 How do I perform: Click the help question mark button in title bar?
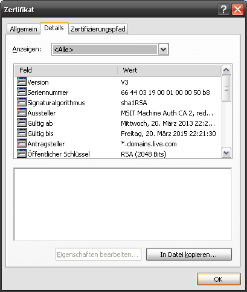click(x=223, y=10)
